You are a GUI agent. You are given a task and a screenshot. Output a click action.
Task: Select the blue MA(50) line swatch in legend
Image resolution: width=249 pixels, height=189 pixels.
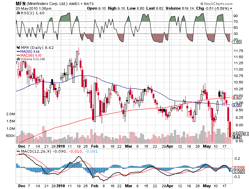18,52
